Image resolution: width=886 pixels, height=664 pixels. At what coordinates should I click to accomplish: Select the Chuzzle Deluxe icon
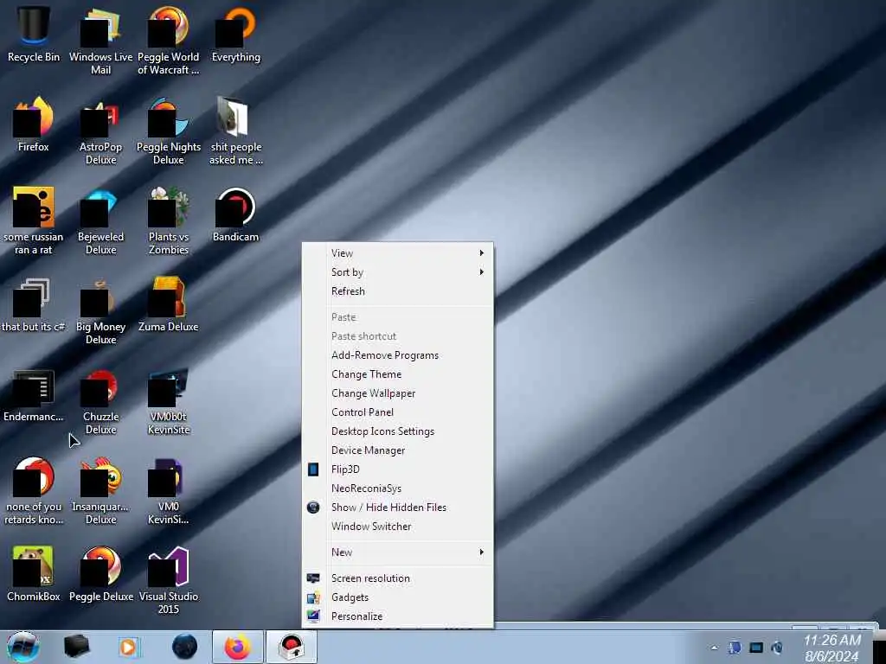pyautogui.click(x=100, y=400)
